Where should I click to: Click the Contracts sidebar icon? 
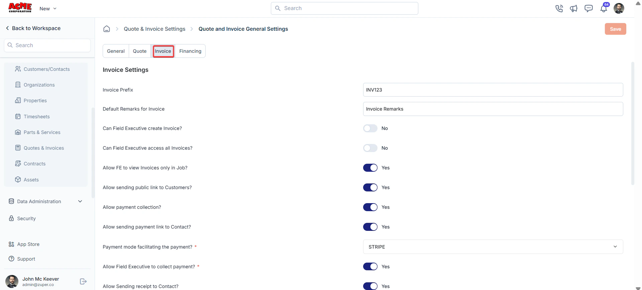18,163
